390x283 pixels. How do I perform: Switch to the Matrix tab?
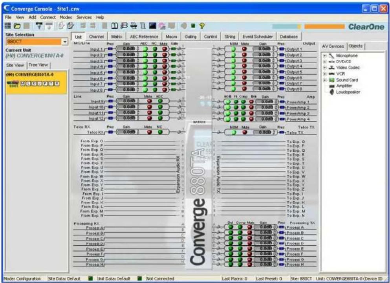click(117, 37)
